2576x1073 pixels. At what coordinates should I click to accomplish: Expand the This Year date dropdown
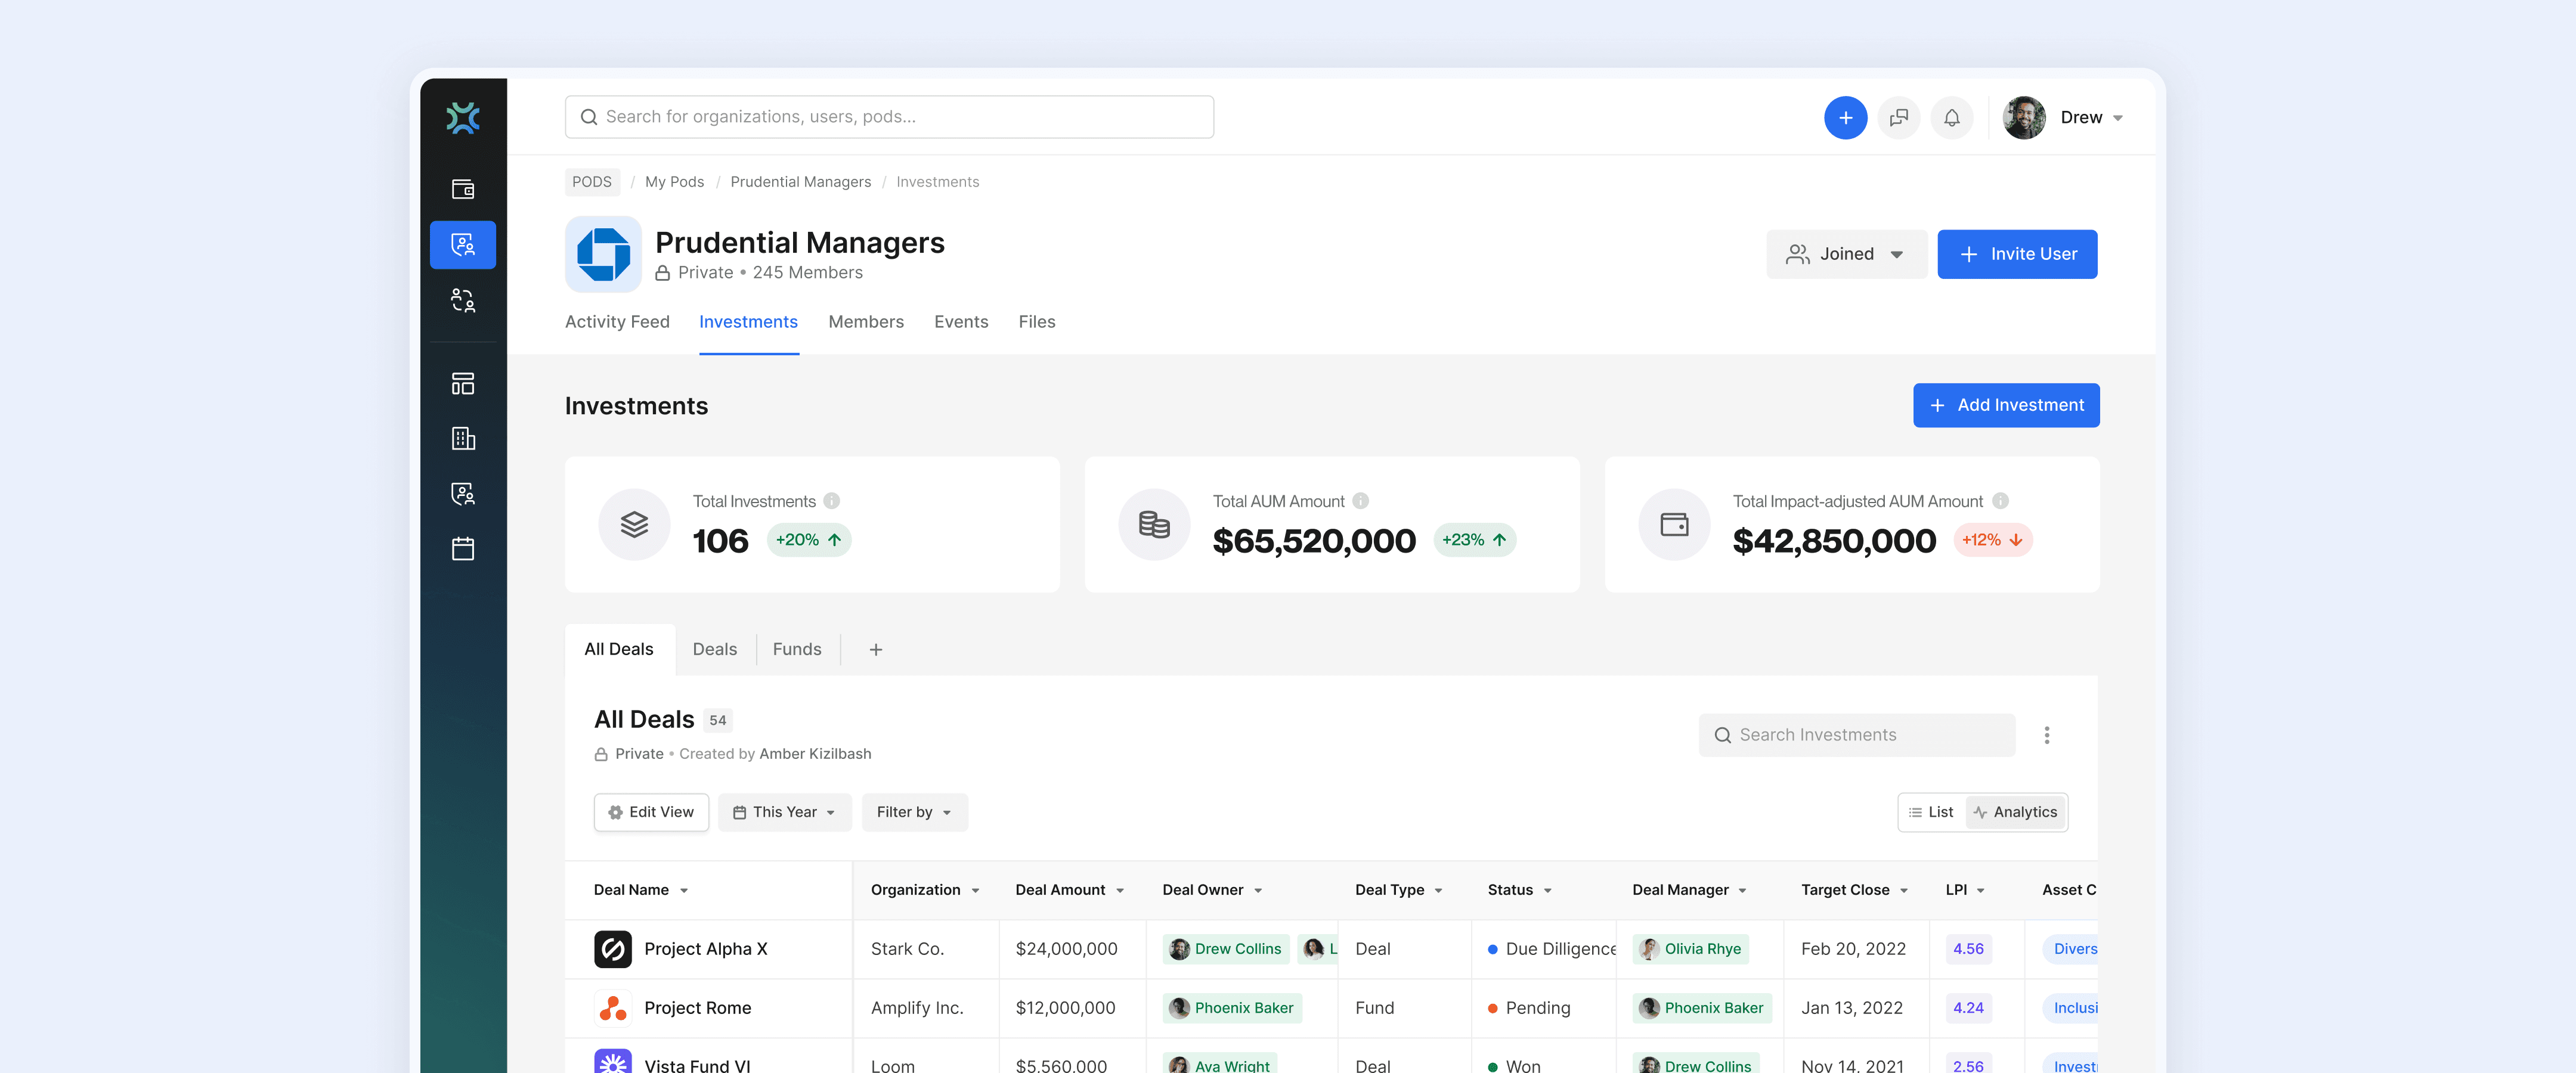[x=784, y=812]
